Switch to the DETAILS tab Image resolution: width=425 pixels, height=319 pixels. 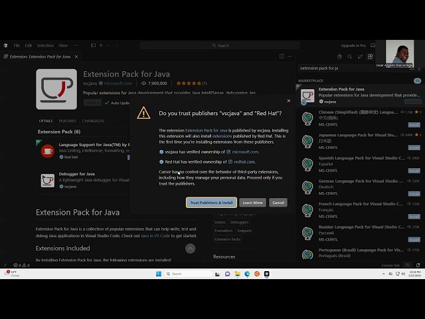point(46,121)
